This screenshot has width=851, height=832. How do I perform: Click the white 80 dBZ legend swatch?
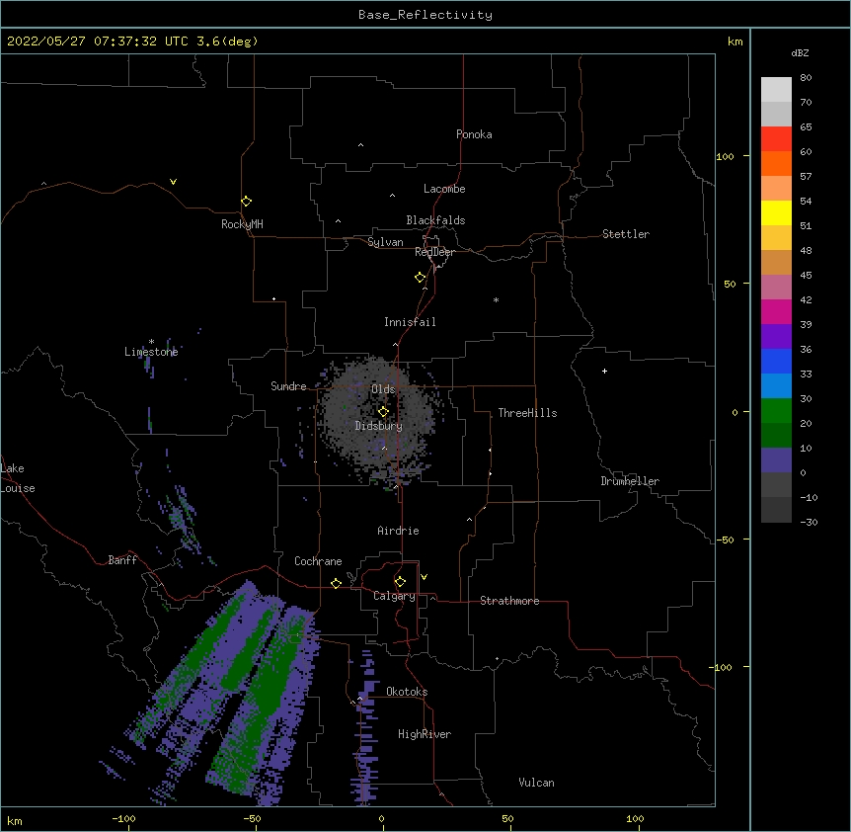pyautogui.click(x=776, y=90)
